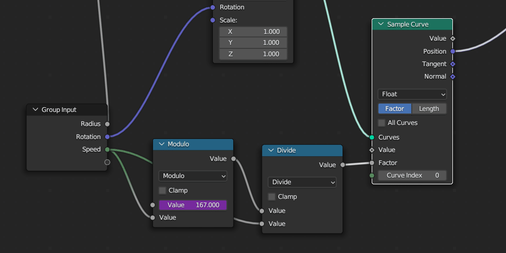Enable the Clamp checkbox in Divide node
The width and height of the screenshot is (506, 253).
tap(272, 197)
